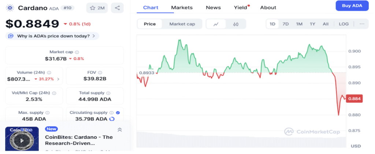Click the volume area below the chart
Image resolution: width=375 pixels, height=154 pixels.
(x=241, y=139)
